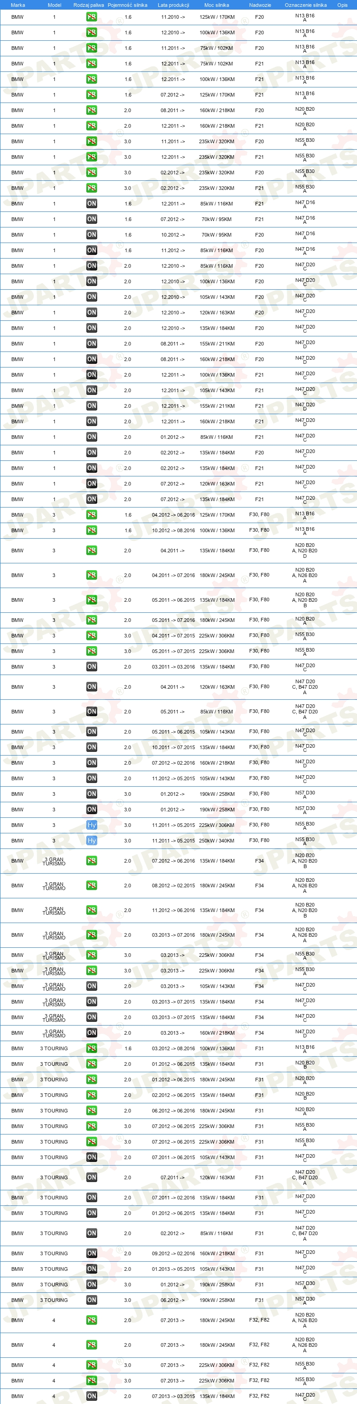Click diesel ON icon in BMW 3 03.2011 -> 03.2016 row

pyautogui.click(x=91, y=667)
